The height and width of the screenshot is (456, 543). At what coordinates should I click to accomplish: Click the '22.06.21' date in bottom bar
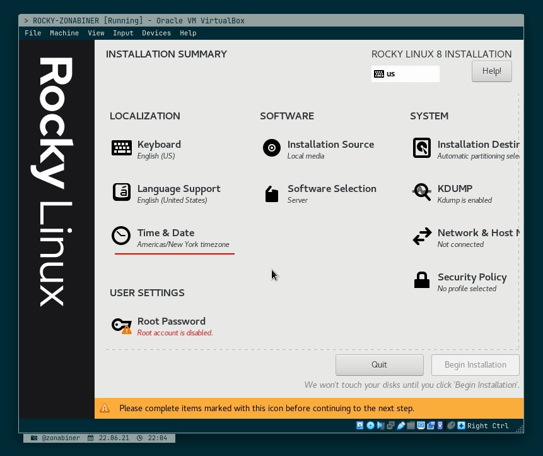(114, 438)
